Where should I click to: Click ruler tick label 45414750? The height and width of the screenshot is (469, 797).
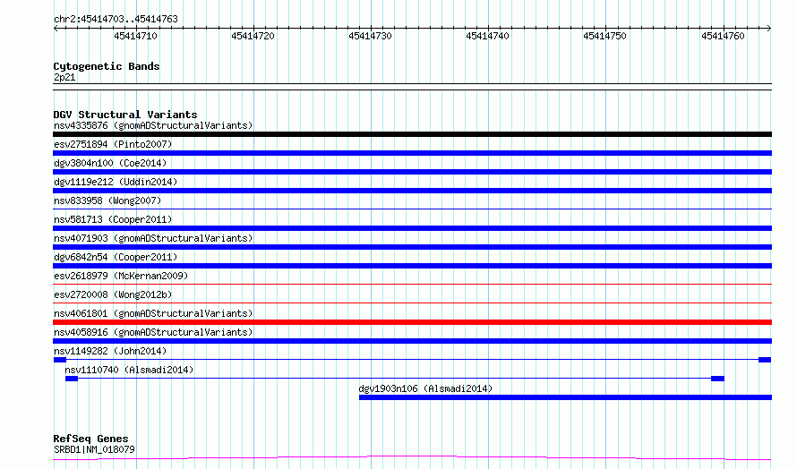tap(604, 36)
